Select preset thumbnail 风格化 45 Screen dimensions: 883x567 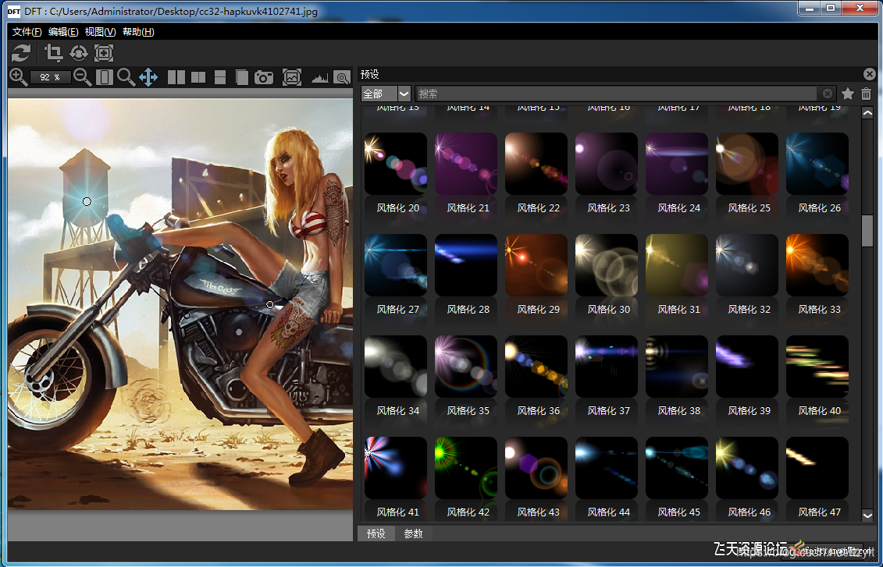[677, 468]
